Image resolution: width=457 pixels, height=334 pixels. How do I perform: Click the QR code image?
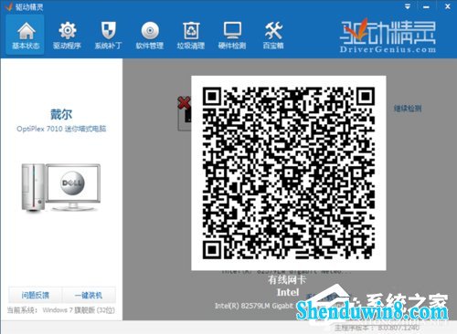[x=289, y=172]
